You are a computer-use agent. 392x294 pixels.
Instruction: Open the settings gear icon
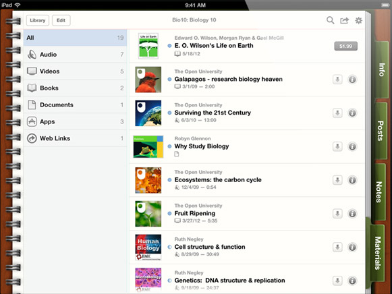(x=358, y=20)
